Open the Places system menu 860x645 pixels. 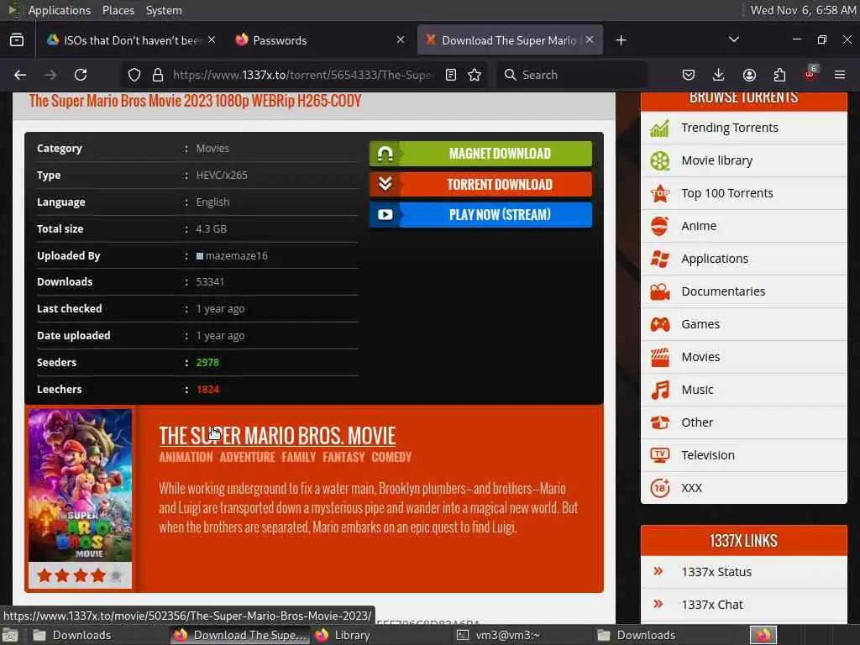(x=118, y=10)
